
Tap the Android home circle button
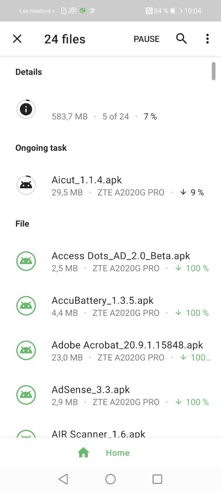pyautogui.click(x=110, y=479)
